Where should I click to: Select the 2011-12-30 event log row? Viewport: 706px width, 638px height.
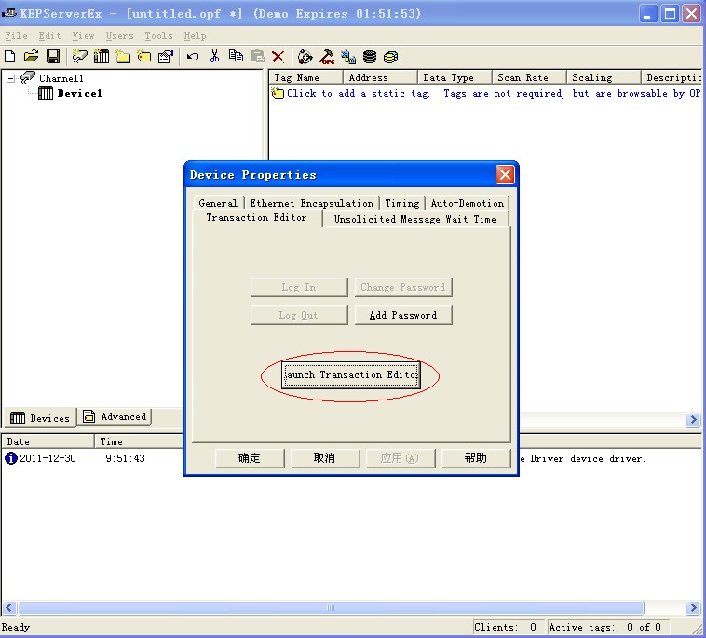pyautogui.click(x=351, y=458)
